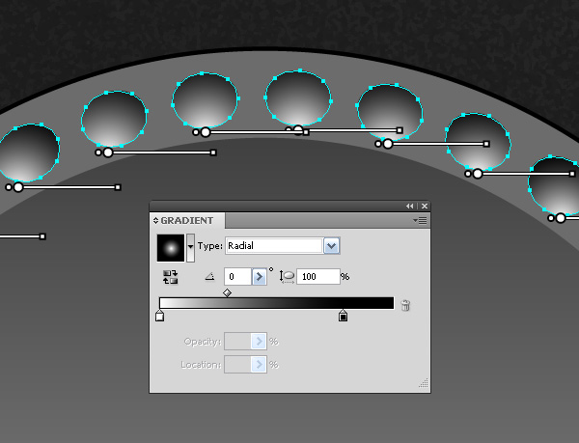Click the aspect ratio icon
The image size is (579, 443).
(287, 276)
